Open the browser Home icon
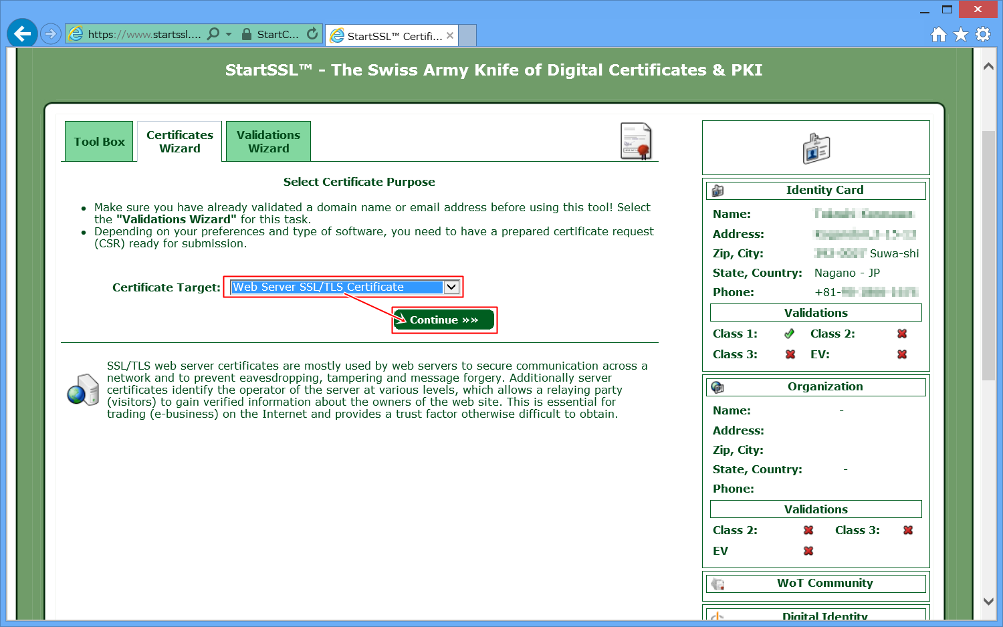1003x627 pixels. (939, 35)
